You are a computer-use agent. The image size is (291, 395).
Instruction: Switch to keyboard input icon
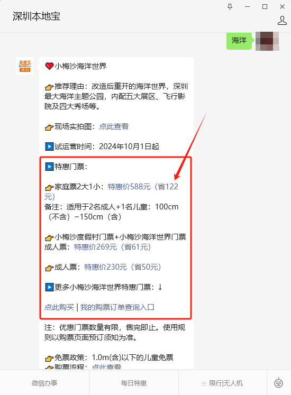pos(278,383)
